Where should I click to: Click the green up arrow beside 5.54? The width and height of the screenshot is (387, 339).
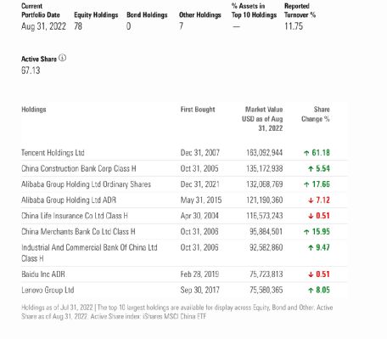tap(311, 169)
